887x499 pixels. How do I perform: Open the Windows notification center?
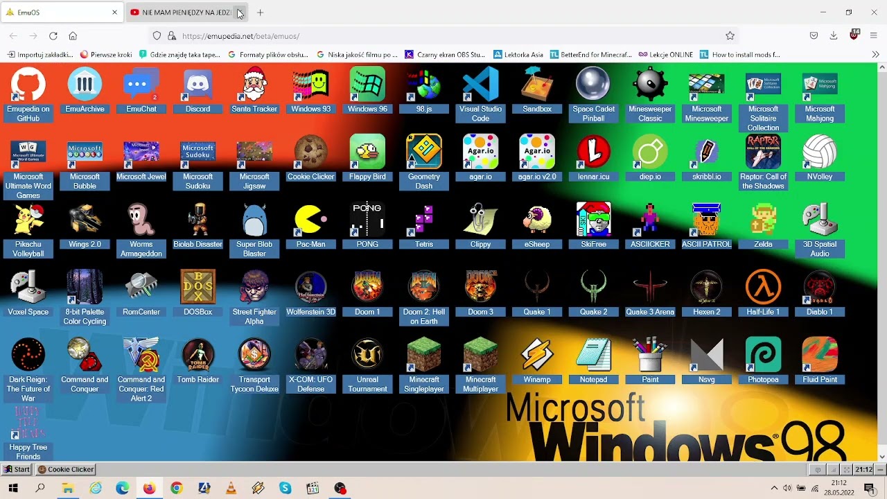click(870, 489)
